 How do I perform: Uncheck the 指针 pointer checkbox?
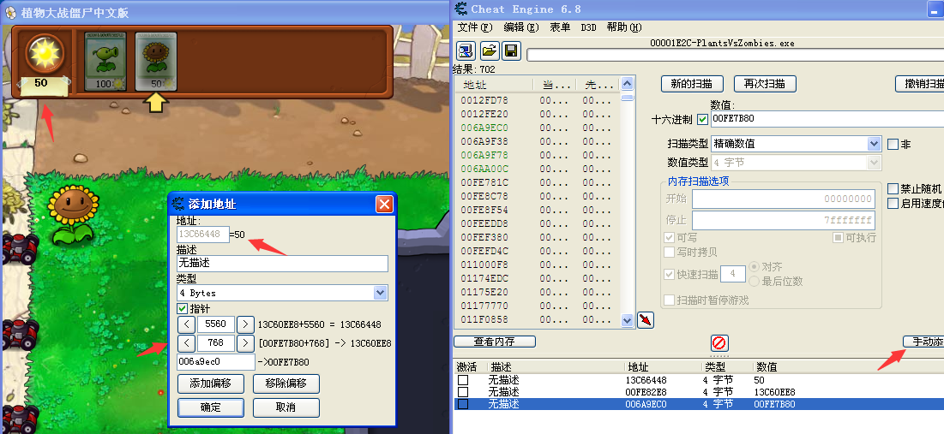182,308
